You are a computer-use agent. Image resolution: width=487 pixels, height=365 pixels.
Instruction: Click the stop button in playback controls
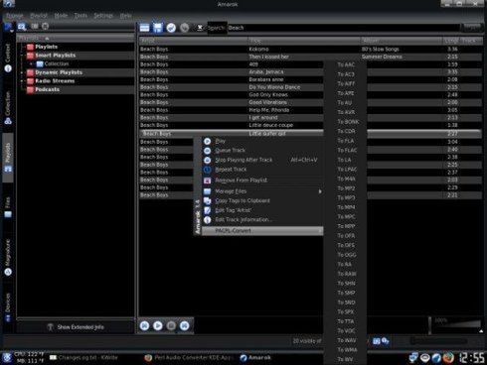pos(171,325)
